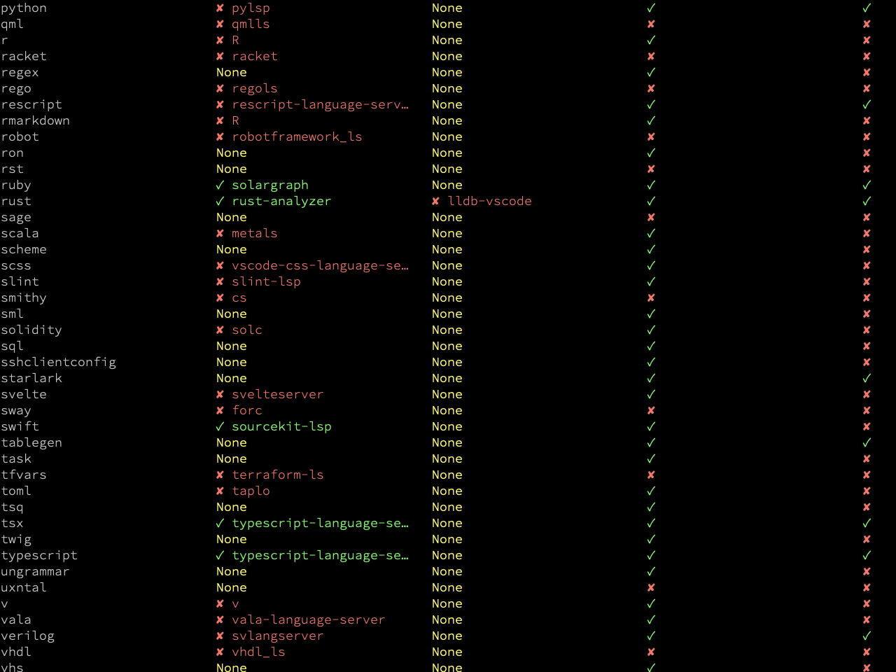Click the svelteserver server name
The image size is (896, 672).
pyautogui.click(x=278, y=394)
